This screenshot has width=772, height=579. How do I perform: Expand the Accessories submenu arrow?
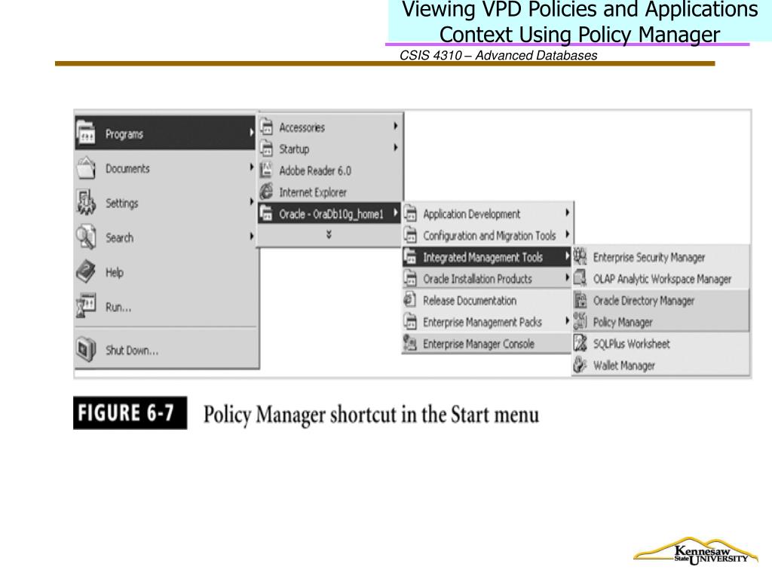(395, 126)
